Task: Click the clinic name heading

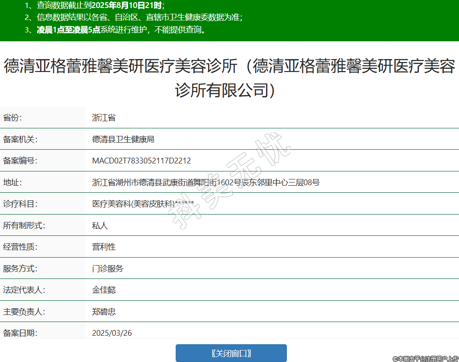Action: click(x=229, y=78)
